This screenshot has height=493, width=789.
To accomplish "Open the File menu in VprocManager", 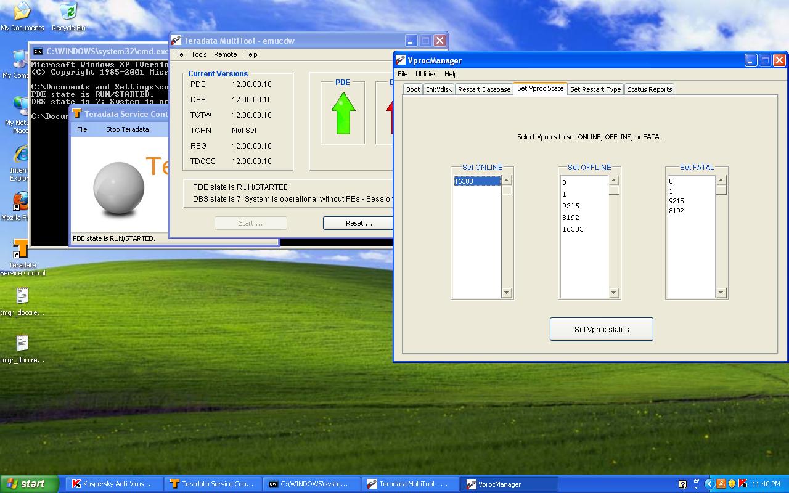I will click(x=403, y=74).
